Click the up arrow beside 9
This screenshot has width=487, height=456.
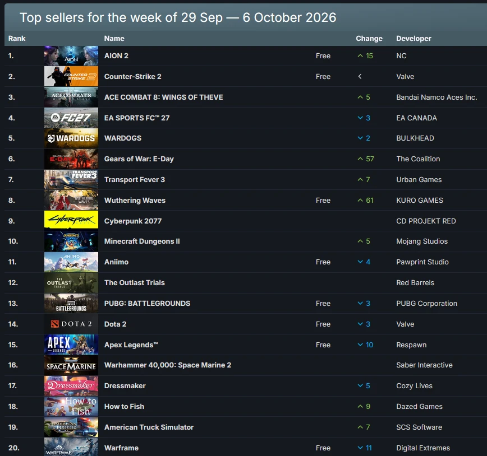click(360, 406)
